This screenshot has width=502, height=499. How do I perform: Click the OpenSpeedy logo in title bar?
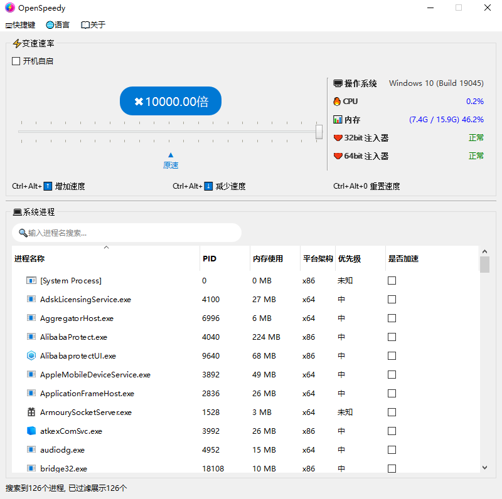tap(9, 8)
